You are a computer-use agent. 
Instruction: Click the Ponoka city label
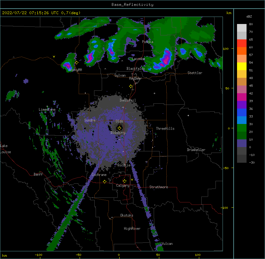click(148, 42)
